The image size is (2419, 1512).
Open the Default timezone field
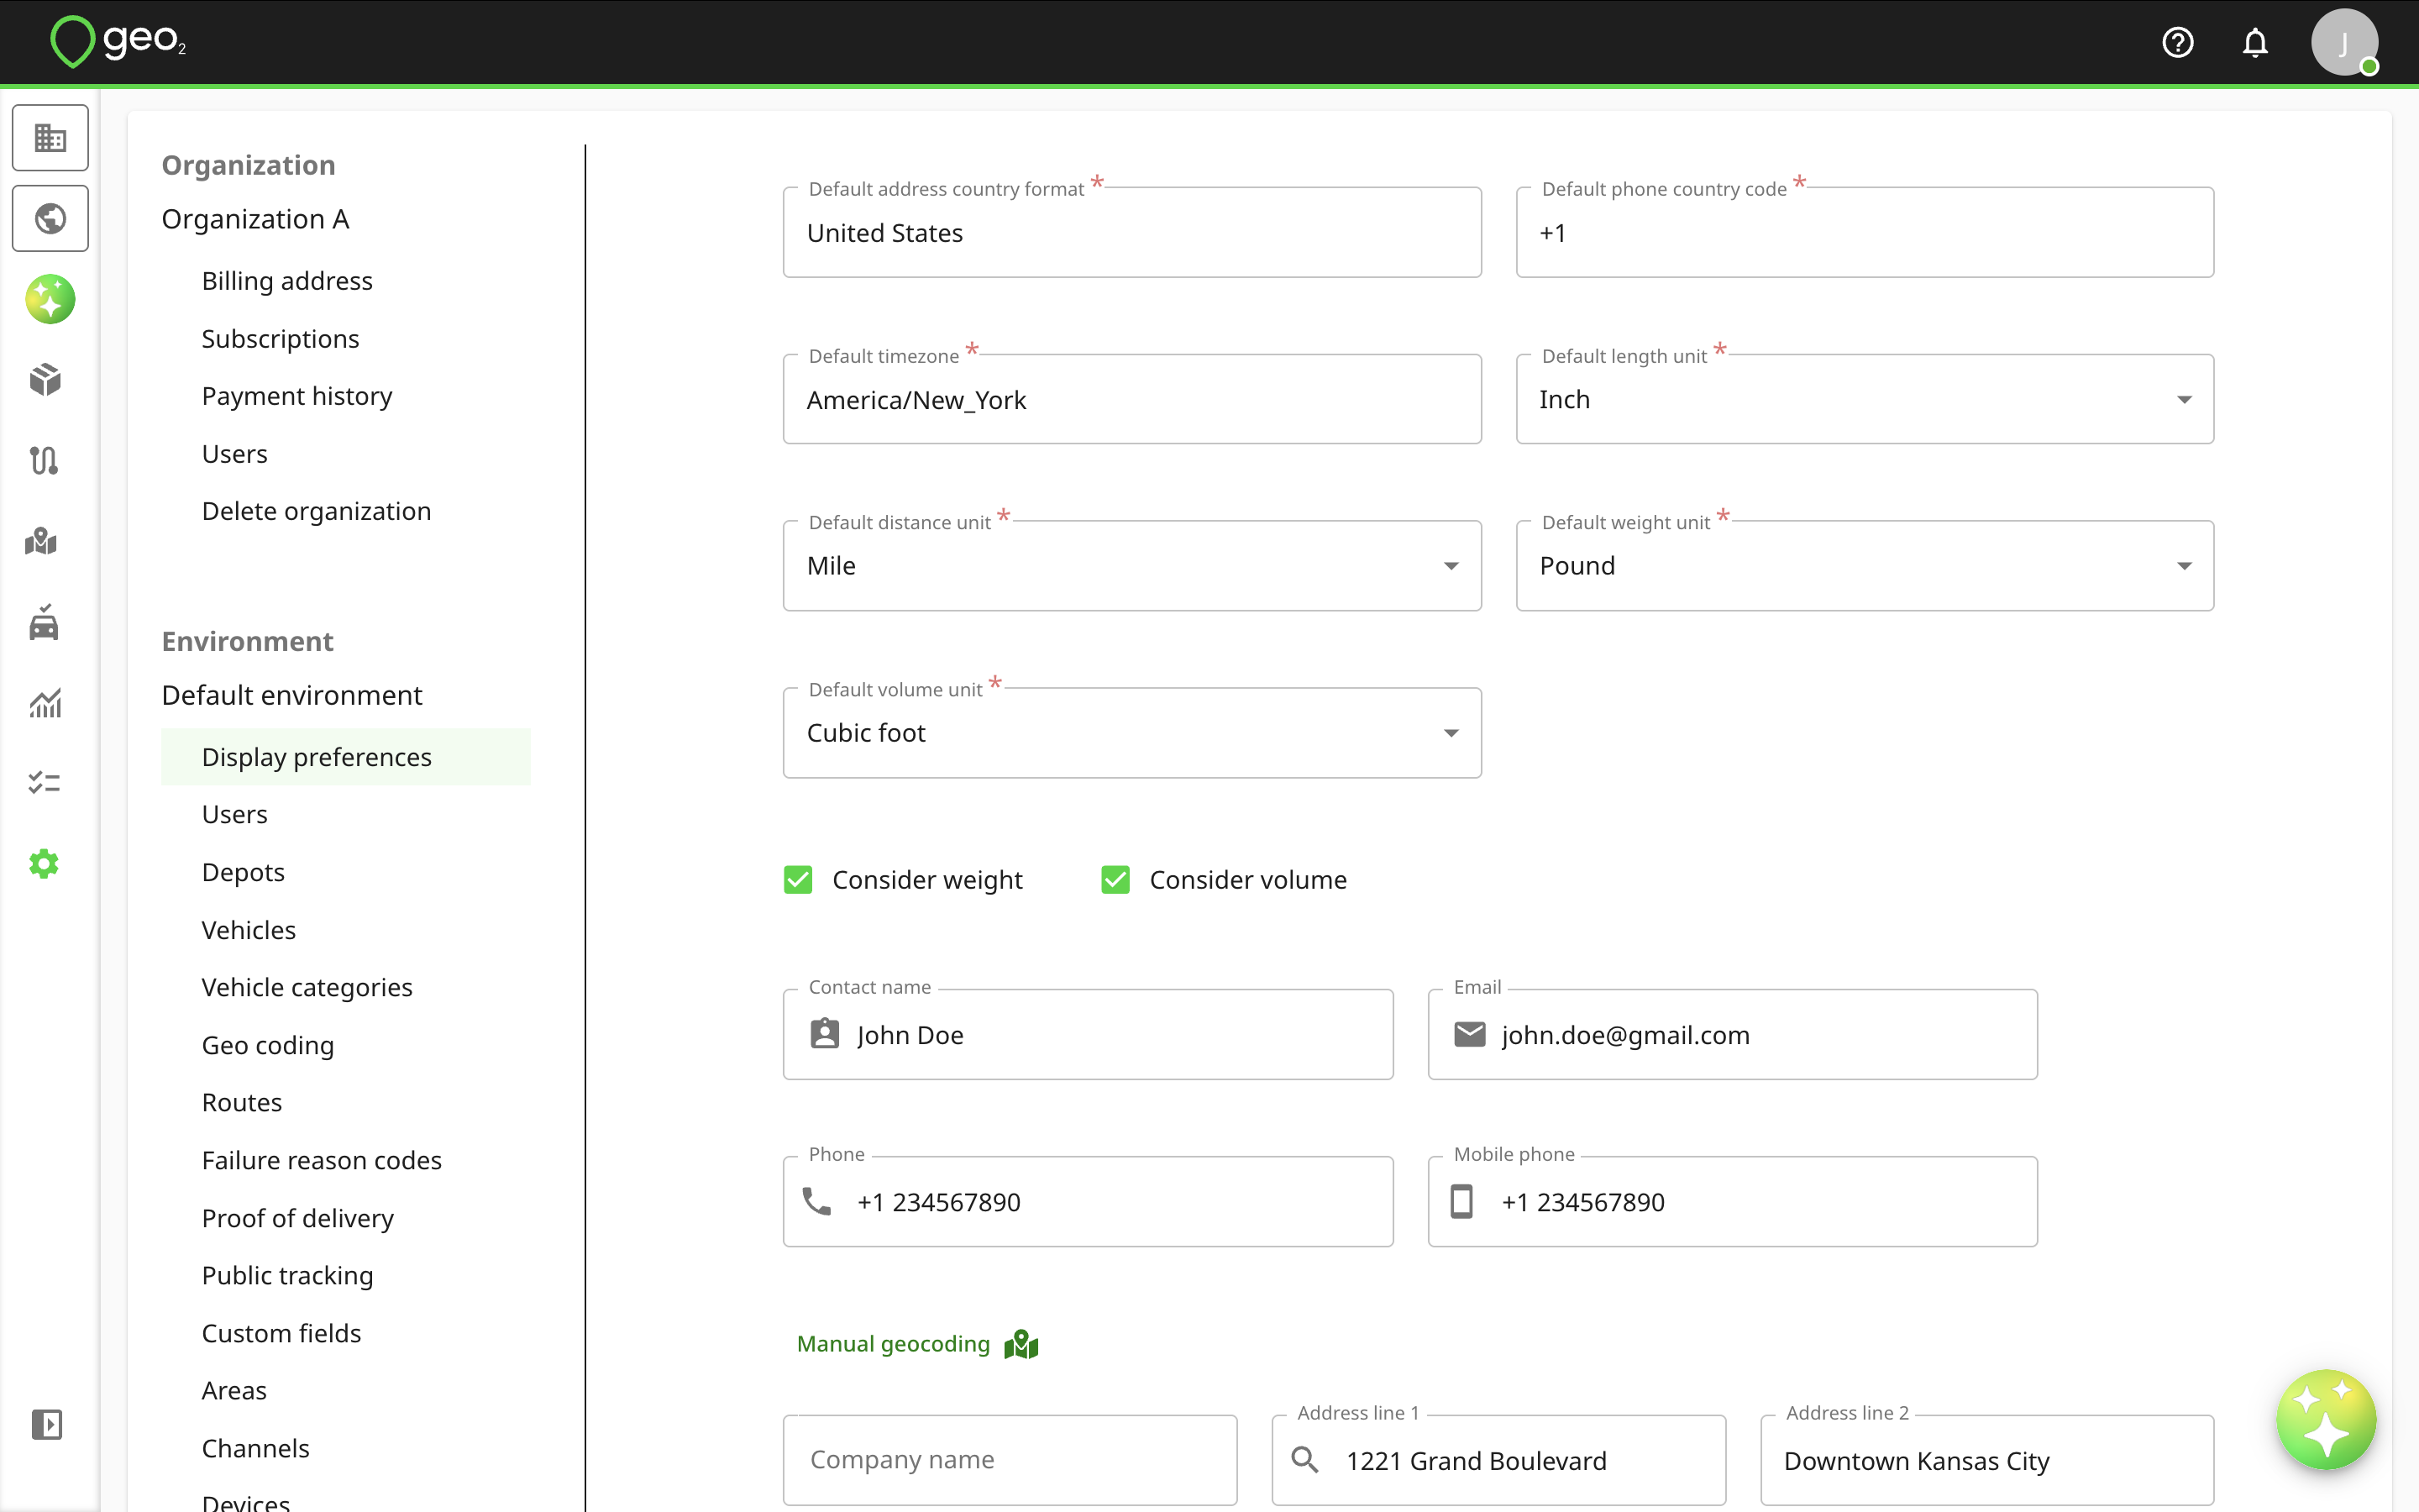coord(1131,399)
